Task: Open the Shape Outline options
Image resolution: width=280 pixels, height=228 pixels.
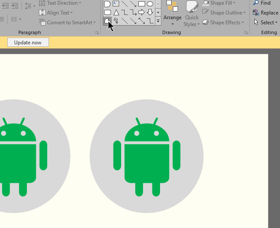Action: (224, 13)
